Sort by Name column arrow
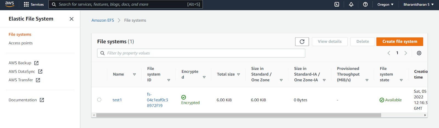Image resolution: width=439 pixels, height=128 pixels. click(x=134, y=74)
